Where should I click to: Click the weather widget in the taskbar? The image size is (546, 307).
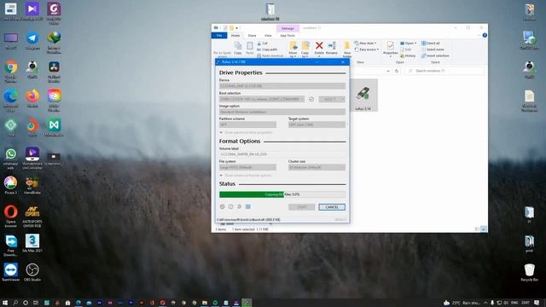(462, 303)
